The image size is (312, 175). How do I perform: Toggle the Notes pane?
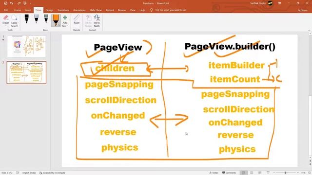214,173
